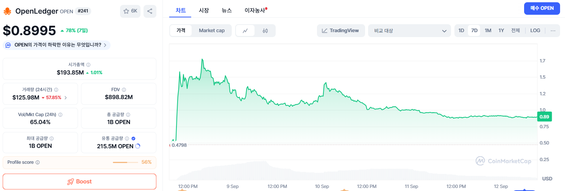Click the blue verified badge by 유통 공급량
This screenshot has height=191, width=565.
pos(133,139)
